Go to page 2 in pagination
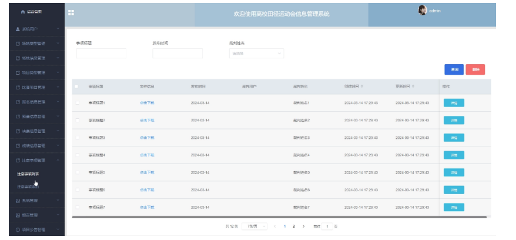Image resolution: width=516 pixels, height=240 pixels. [294, 226]
